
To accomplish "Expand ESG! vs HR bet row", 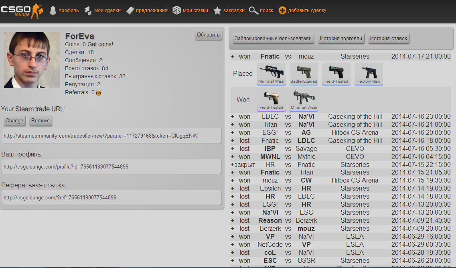I will click(232, 205).
